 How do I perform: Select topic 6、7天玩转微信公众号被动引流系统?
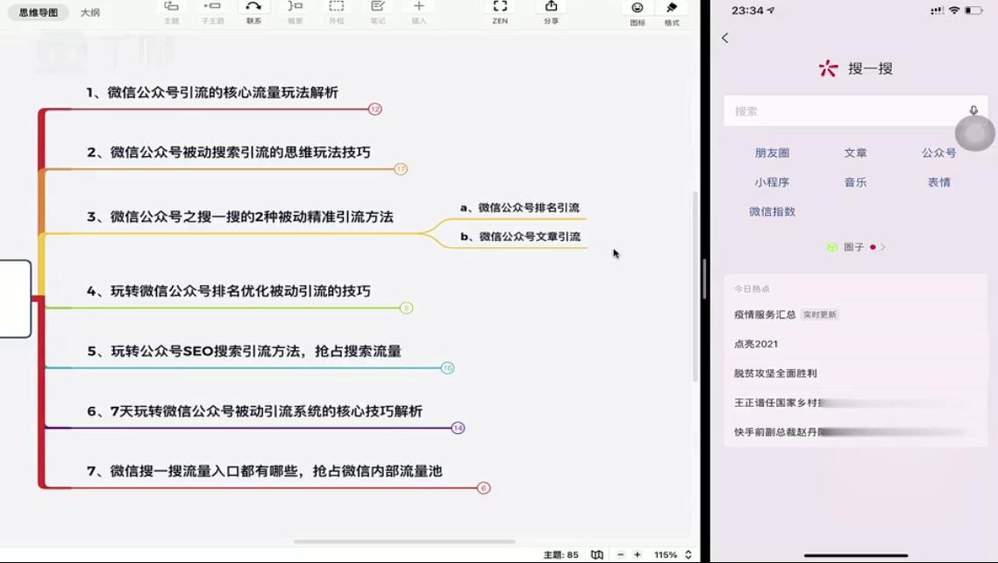tap(254, 411)
